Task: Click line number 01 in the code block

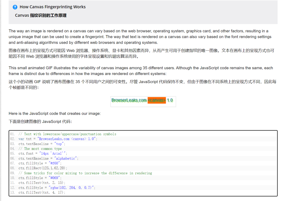Action: click(x=13, y=134)
